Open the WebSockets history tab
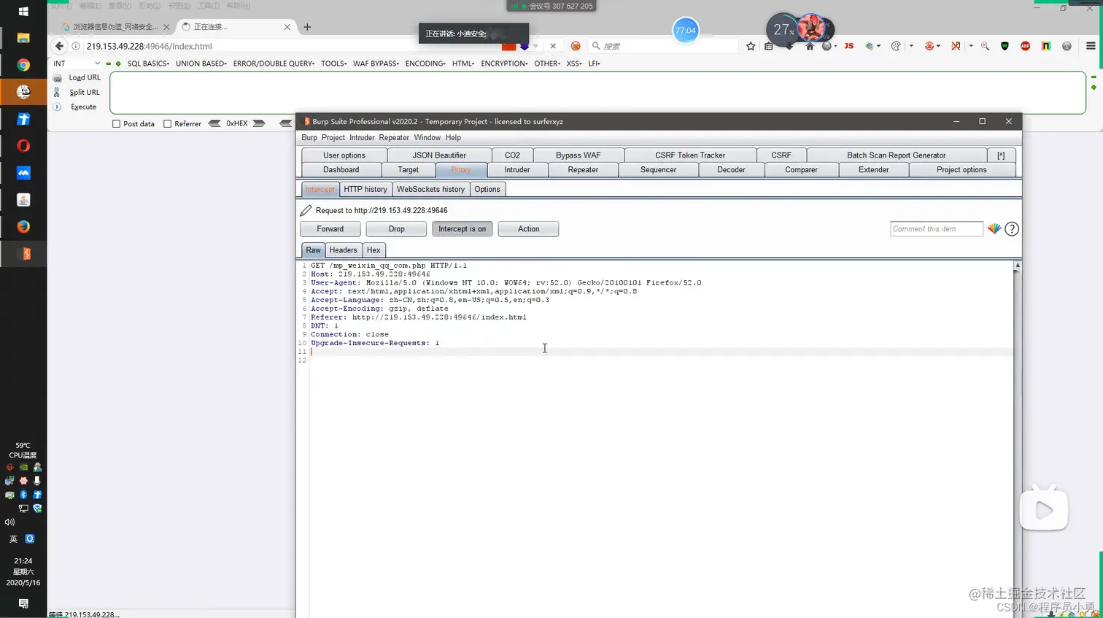Screen dimensions: 1103x618 coord(430,189)
